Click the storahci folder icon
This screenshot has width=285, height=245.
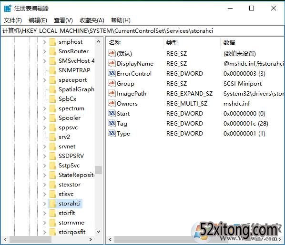pyautogui.click(x=53, y=204)
